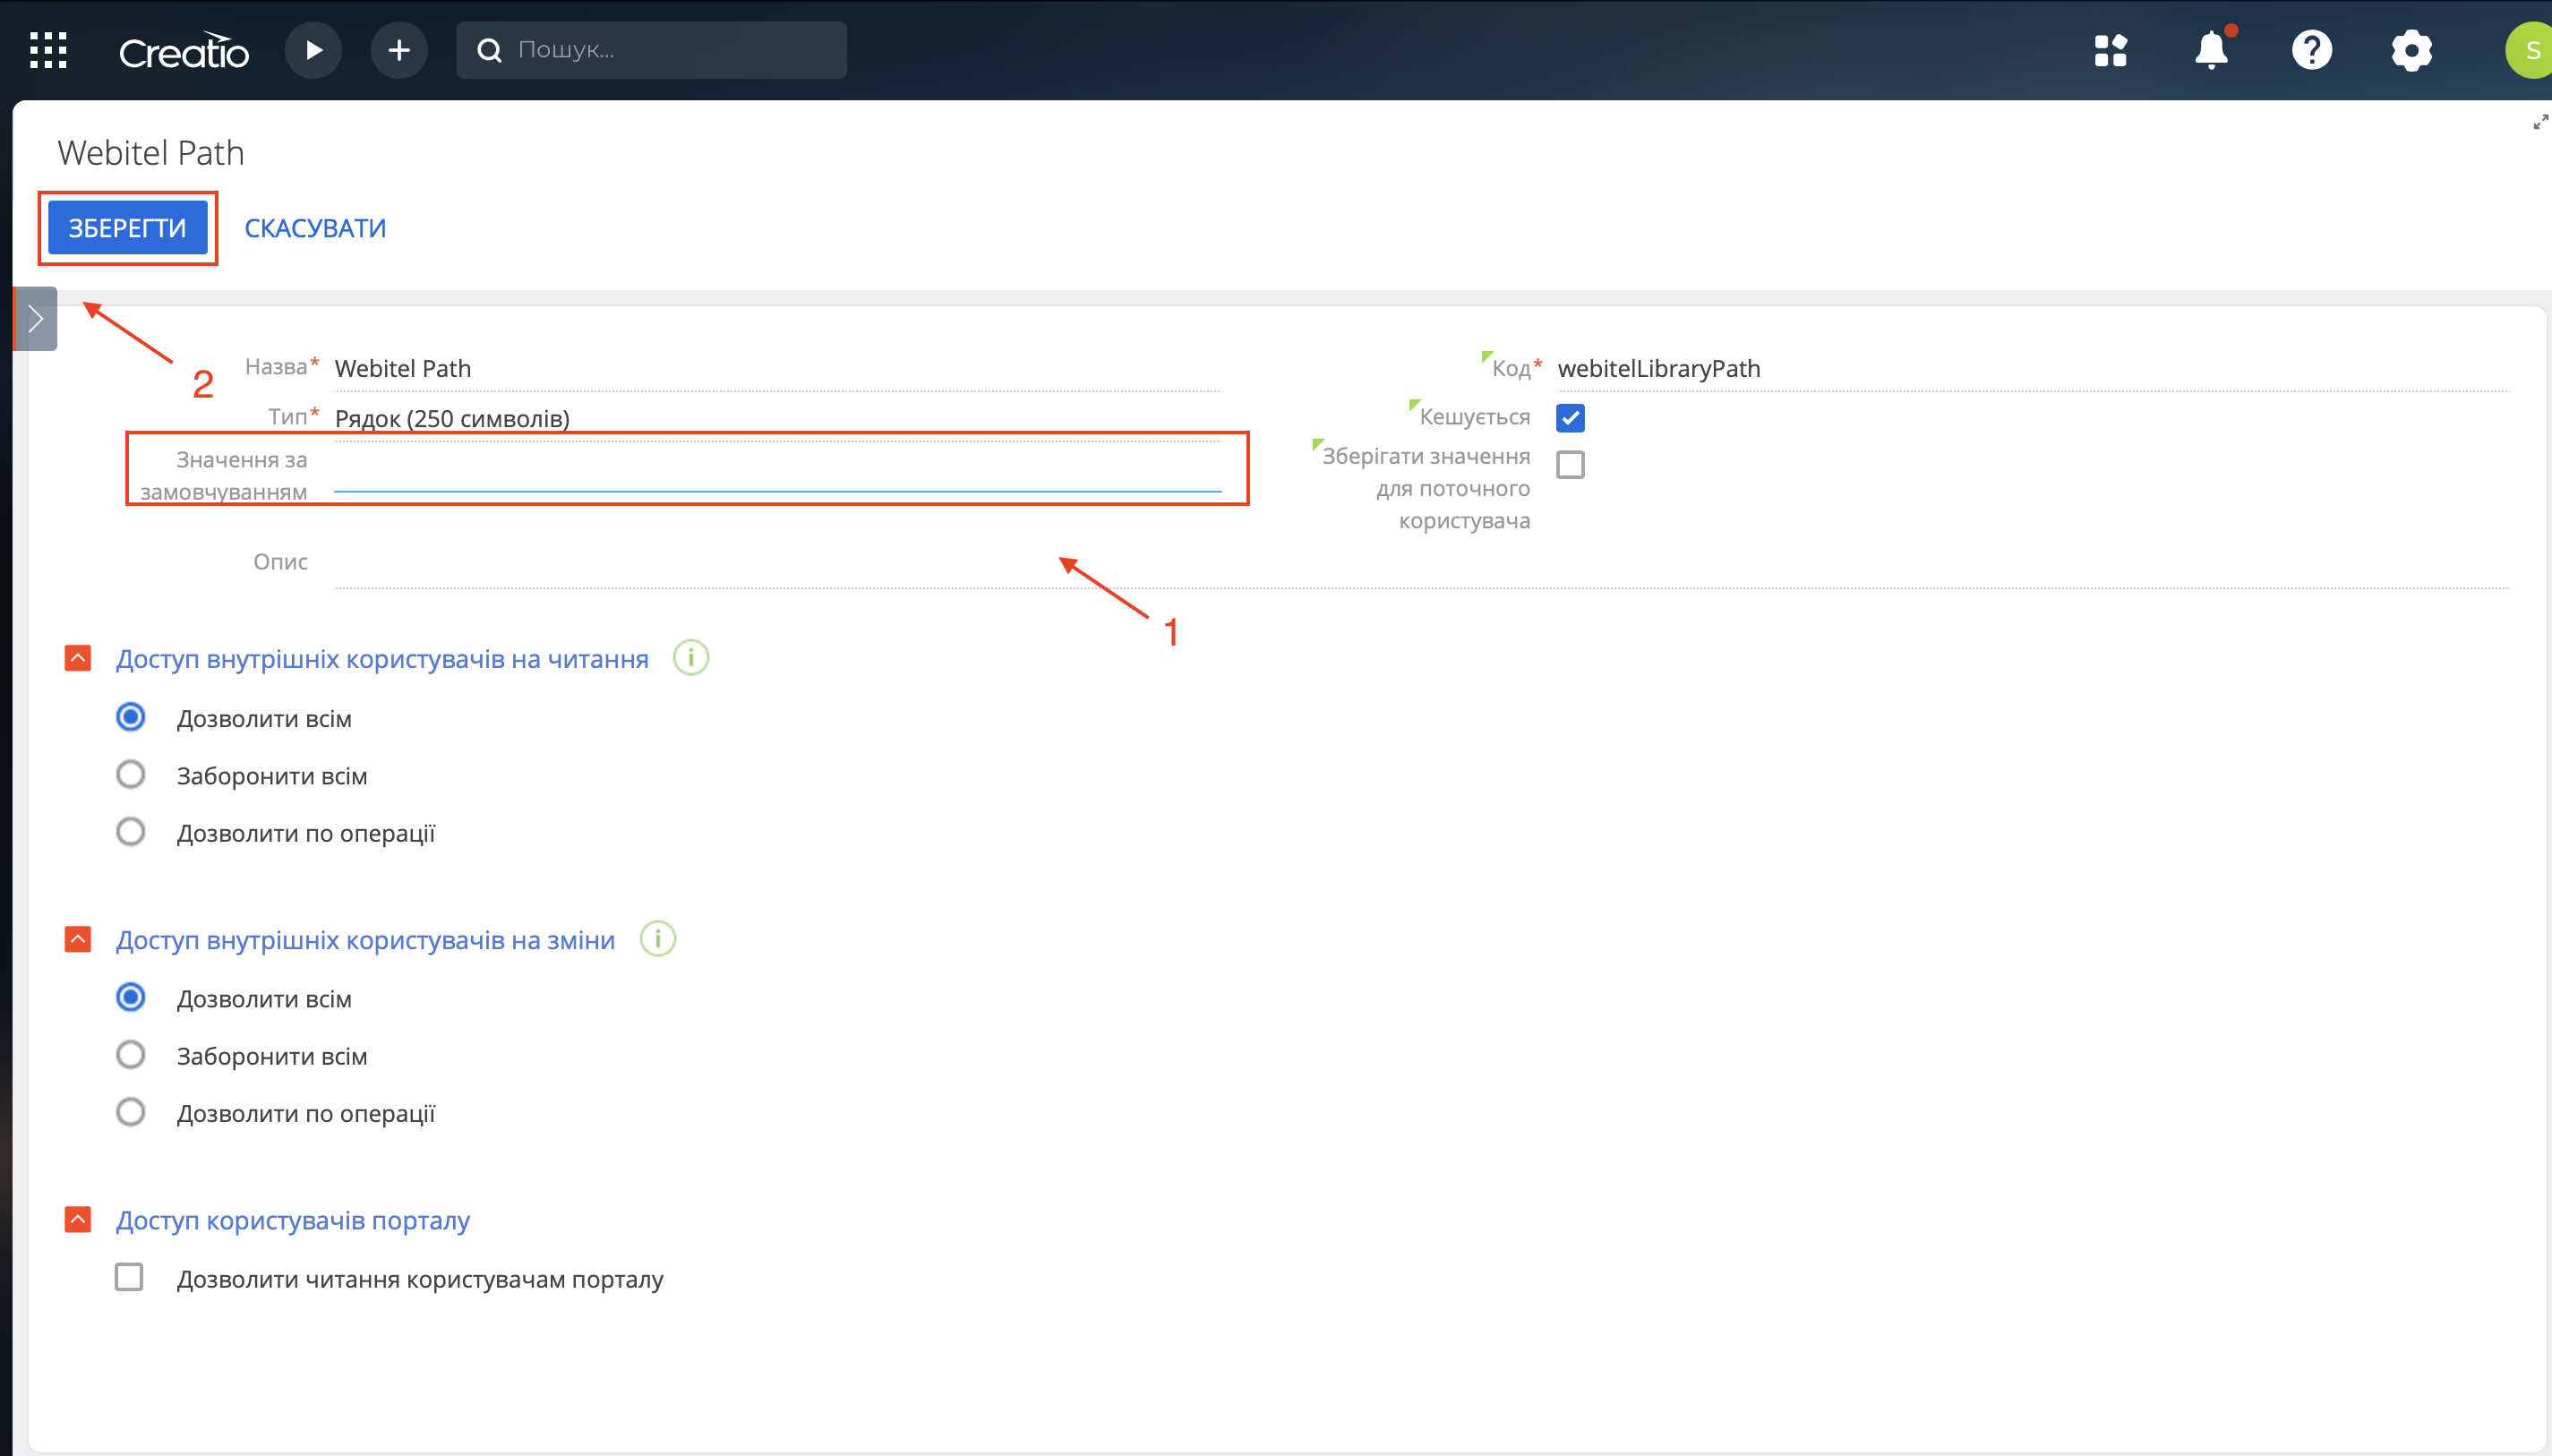Click the run process play button

[313, 50]
